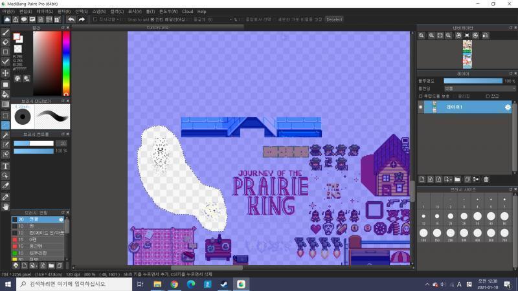Select the Eyedropper tool
The width and height of the screenshot is (518, 291).
pos(6,197)
